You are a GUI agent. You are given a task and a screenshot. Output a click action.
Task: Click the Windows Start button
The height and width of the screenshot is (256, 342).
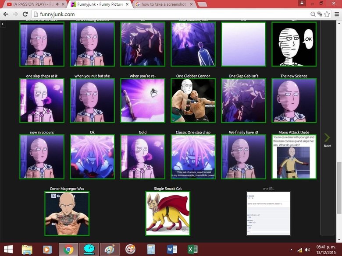click(7, 249)
